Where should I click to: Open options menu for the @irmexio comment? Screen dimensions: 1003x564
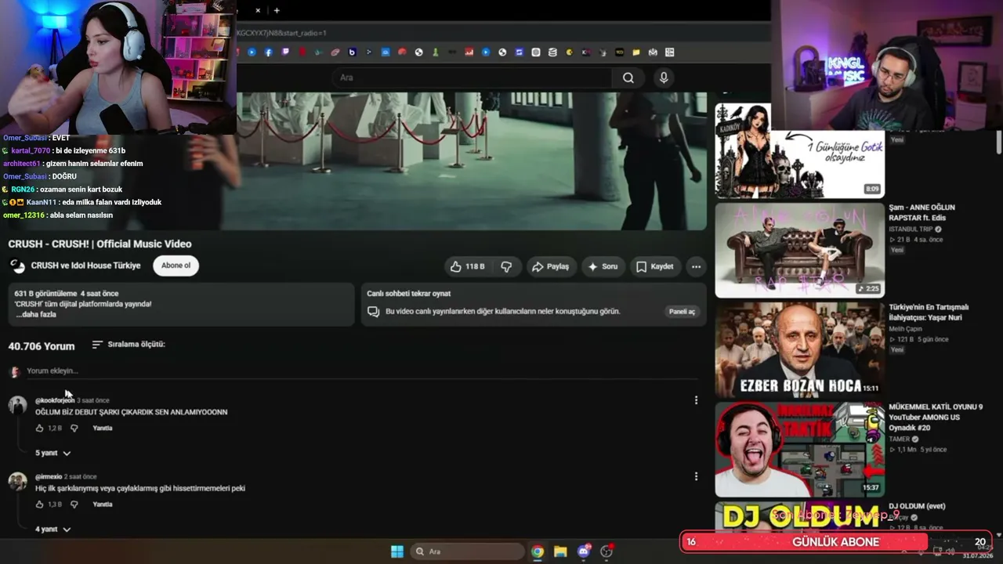(x=696, y=476)
